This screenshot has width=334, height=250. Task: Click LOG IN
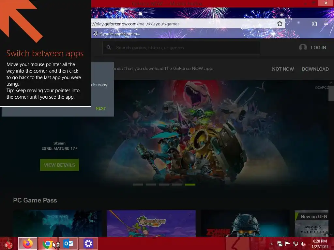coord(318,48)
